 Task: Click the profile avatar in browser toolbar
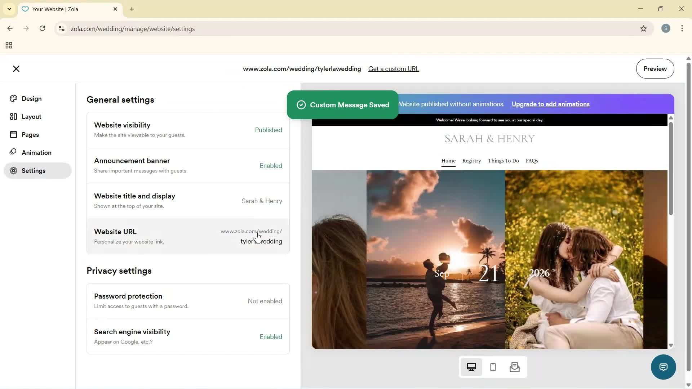[666, 28]
